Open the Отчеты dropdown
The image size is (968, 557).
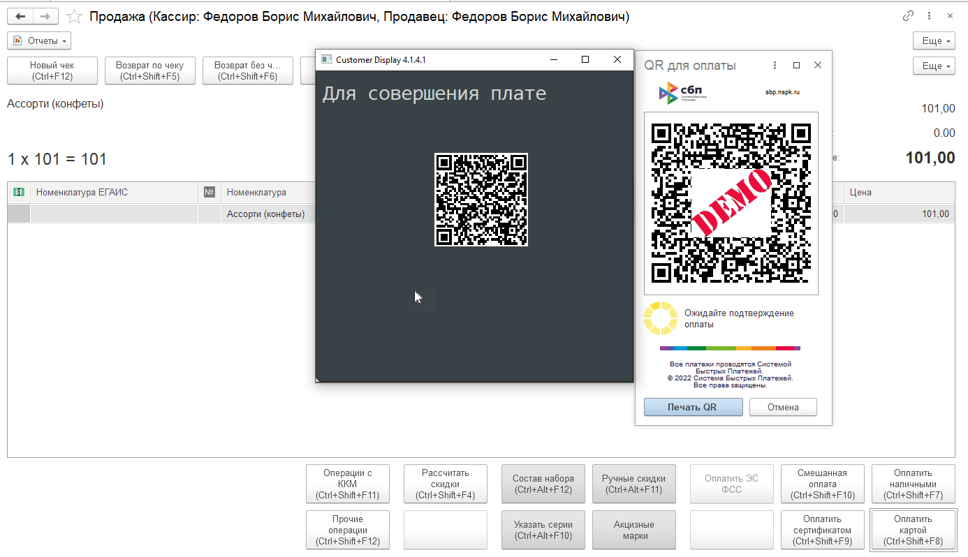(40, 41)
